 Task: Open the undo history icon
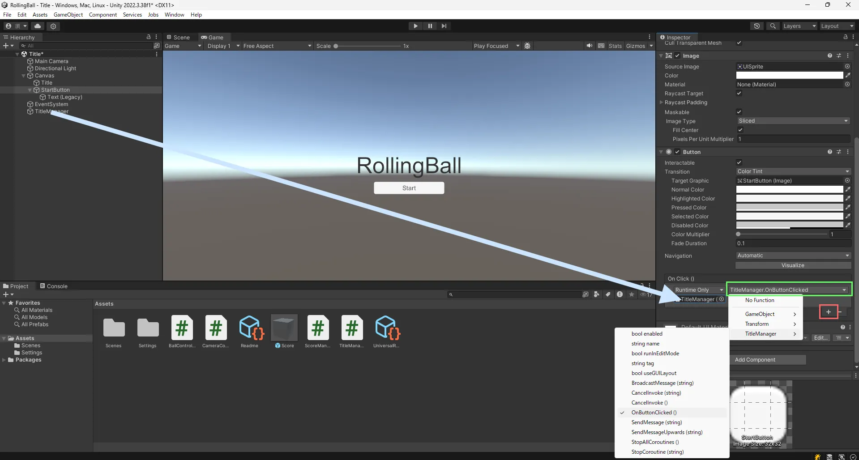tap(756, 26)
